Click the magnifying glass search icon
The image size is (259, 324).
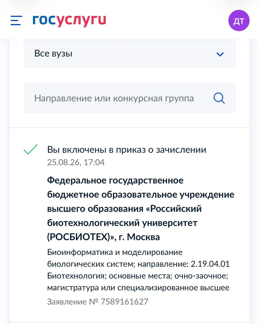(219, 98)
